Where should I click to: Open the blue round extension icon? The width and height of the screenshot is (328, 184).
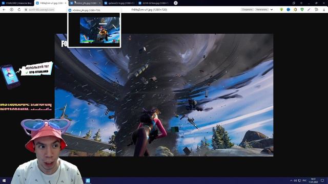click(288, 10)
